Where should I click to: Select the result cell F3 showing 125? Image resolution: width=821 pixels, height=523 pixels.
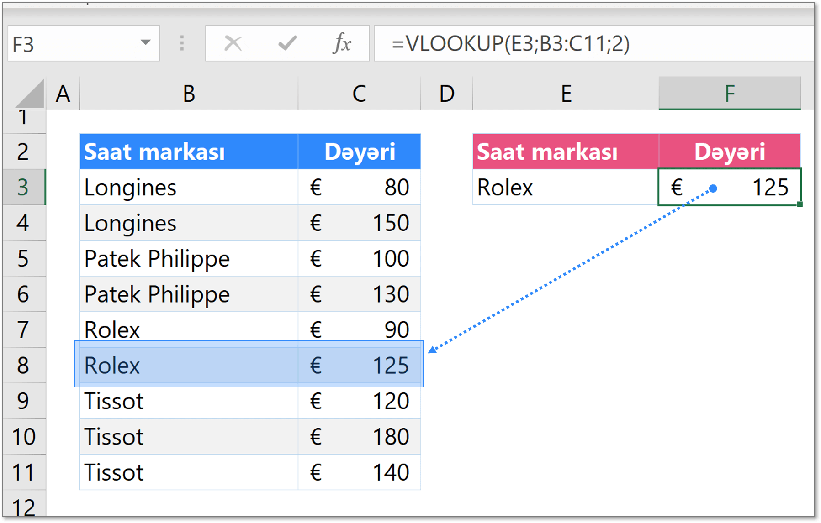730,187
